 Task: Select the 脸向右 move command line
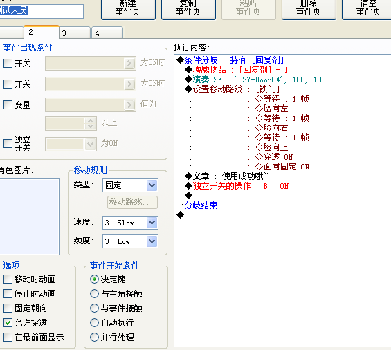(x=272, y=128)
